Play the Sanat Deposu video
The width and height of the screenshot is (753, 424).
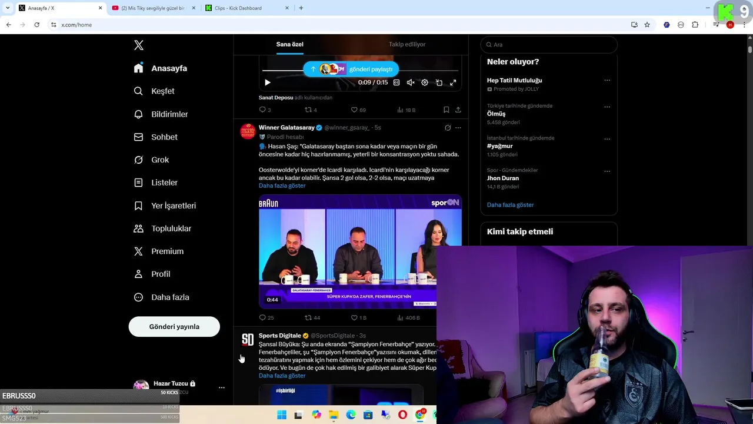coord(268,82)
